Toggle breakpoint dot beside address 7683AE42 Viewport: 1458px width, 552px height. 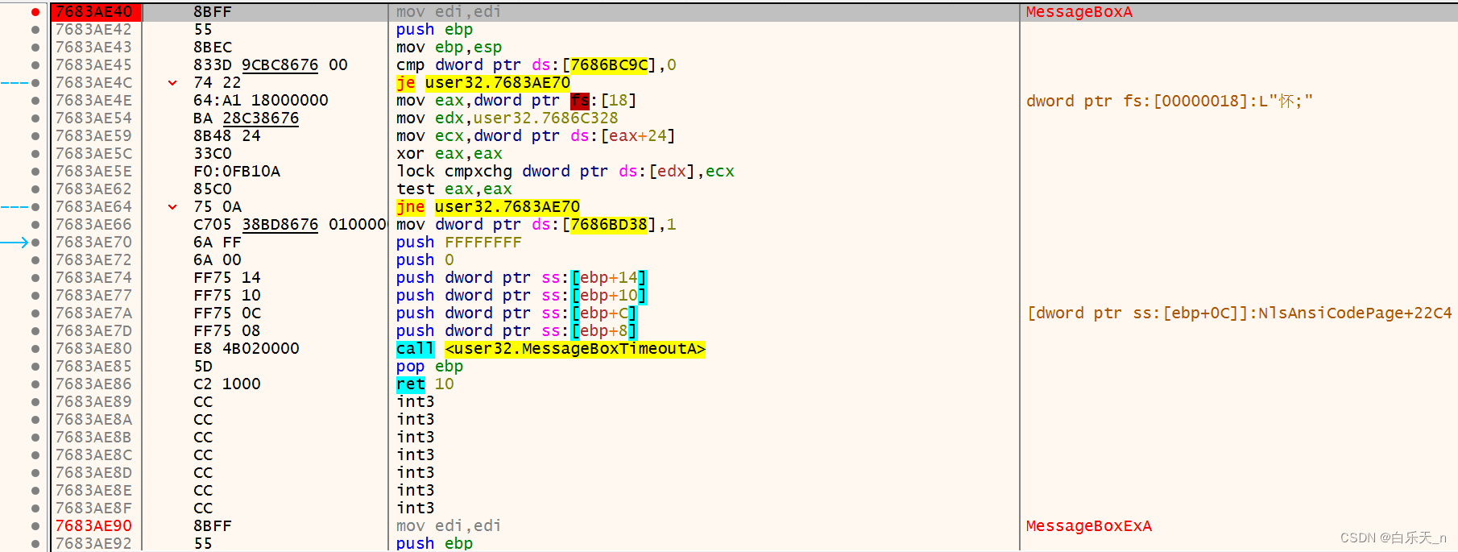35,30
